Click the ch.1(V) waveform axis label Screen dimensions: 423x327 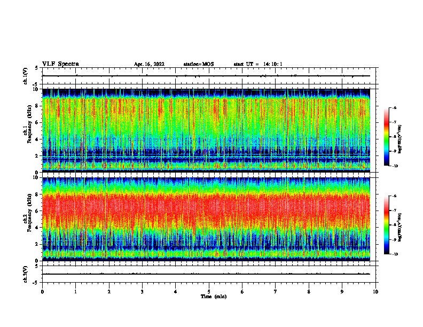[26, 76]
